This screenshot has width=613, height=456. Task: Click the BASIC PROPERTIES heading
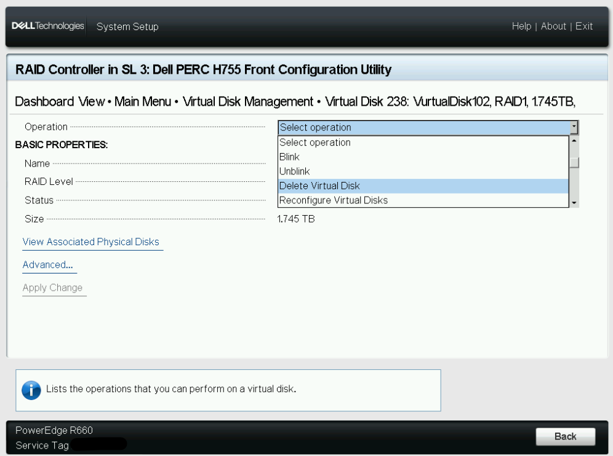click(62, 145)
